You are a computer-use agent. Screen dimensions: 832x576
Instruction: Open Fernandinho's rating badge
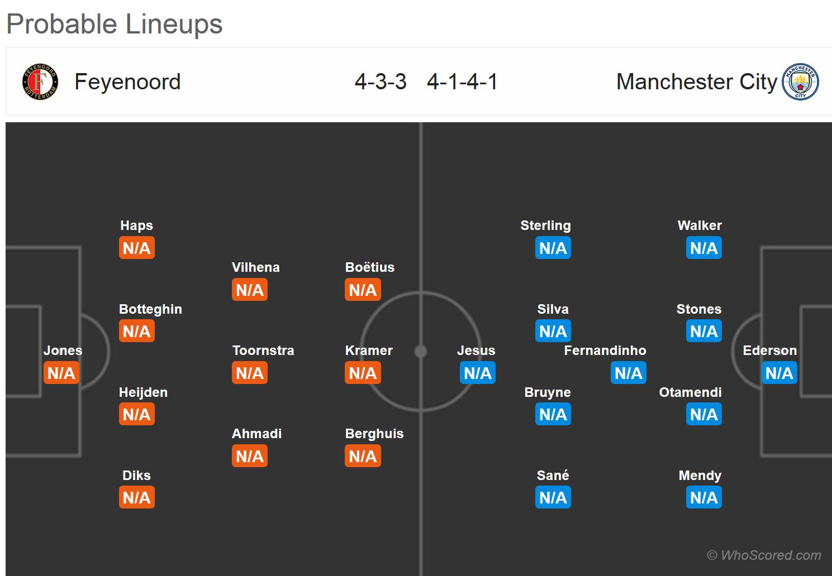(629, 373)
